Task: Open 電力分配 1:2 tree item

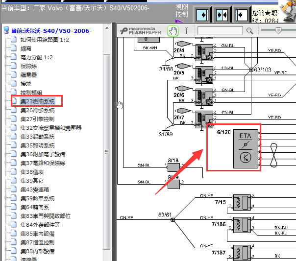Action: [x=36, y=57]
